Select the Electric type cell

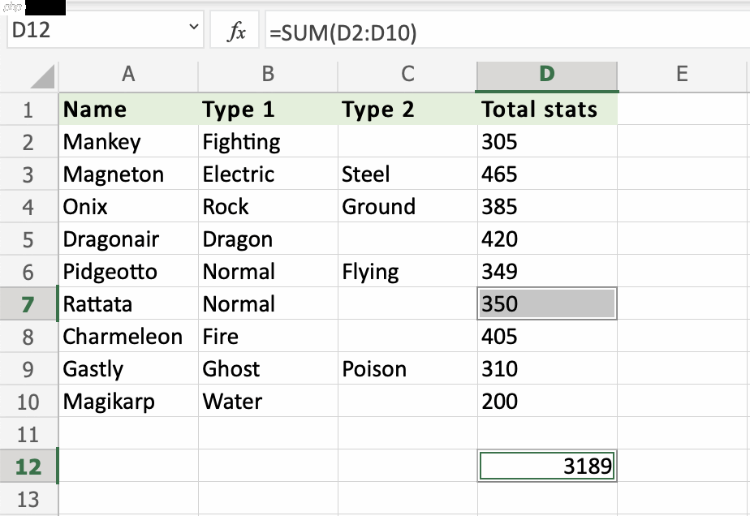click(x=268, y=174)
